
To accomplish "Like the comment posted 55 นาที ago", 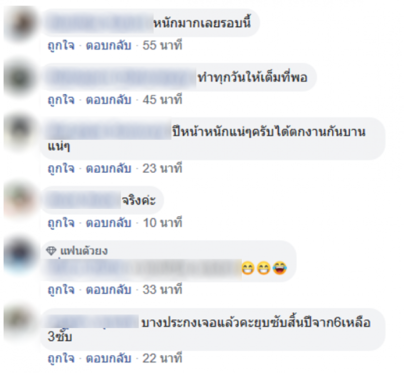I will [x=61, y=46].
